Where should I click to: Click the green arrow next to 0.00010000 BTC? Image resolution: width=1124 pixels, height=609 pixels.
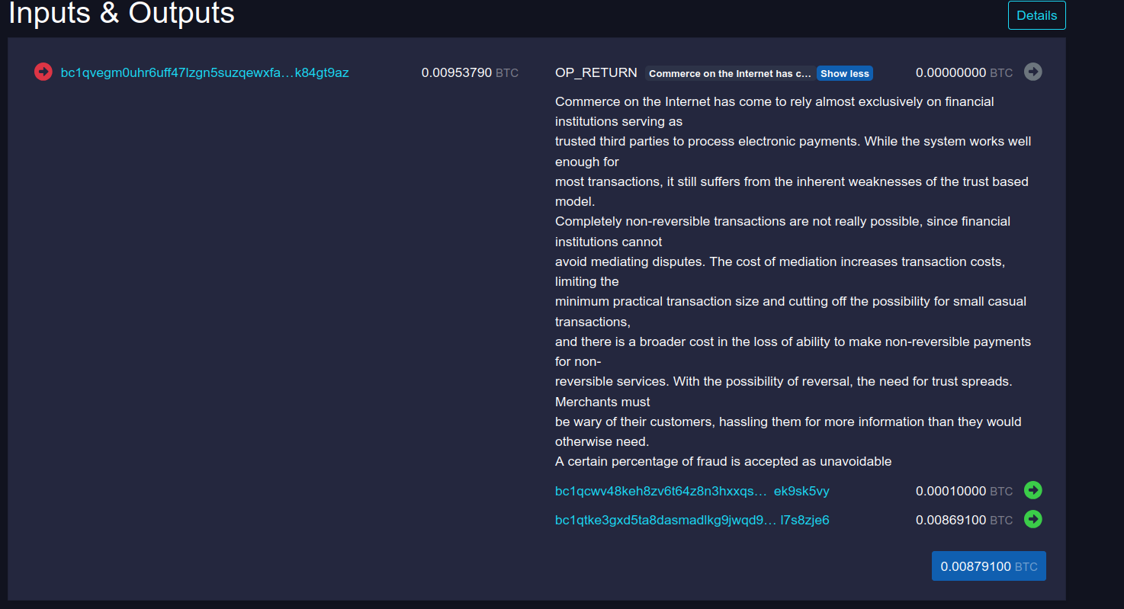1032,490
